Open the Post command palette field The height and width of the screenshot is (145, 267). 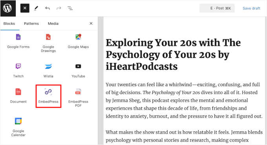pos(217,8)
